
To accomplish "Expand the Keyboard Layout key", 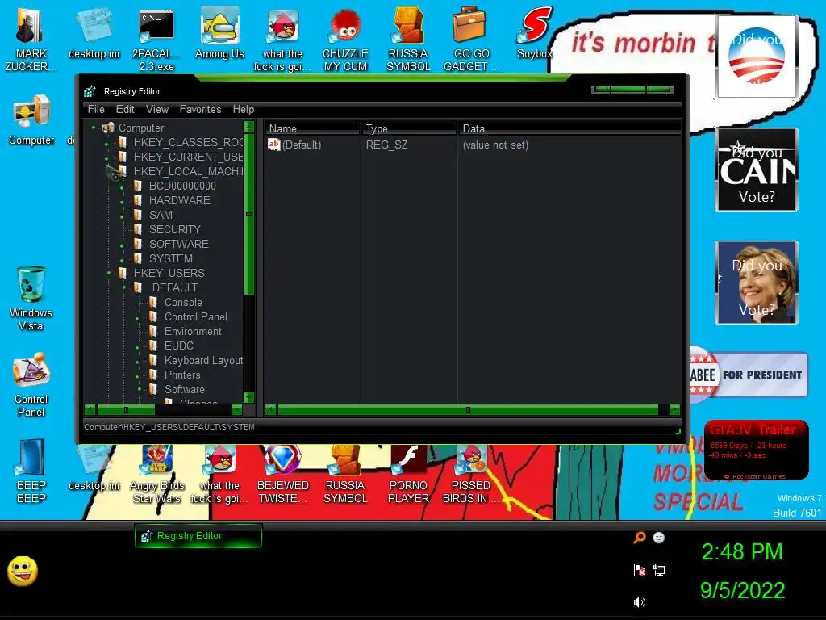I will click(137, 362).
